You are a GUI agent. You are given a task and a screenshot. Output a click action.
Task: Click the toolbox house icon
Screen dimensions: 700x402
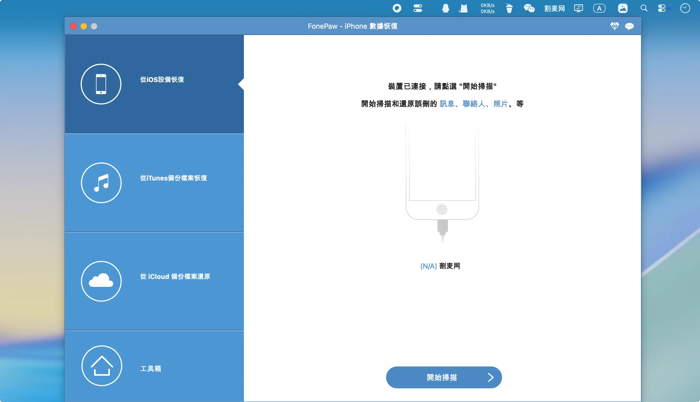pyautogui.click(x=102, y=366)
